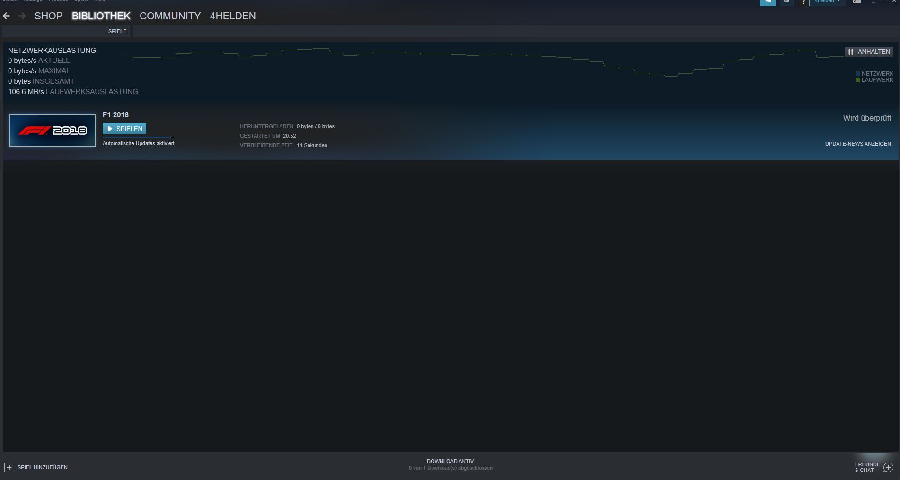
Task: Open UPDATE-NEWS ANZEIGEN link
Action: tap(858, 144)
